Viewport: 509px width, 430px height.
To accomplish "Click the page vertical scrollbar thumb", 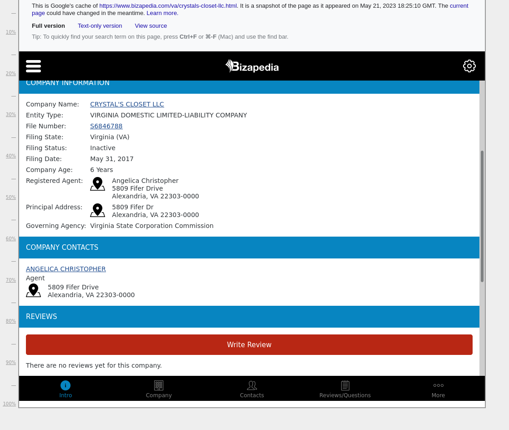I will [x=482, y=216].
